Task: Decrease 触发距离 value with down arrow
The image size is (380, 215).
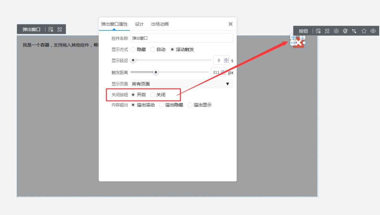Action: [224, 74]
